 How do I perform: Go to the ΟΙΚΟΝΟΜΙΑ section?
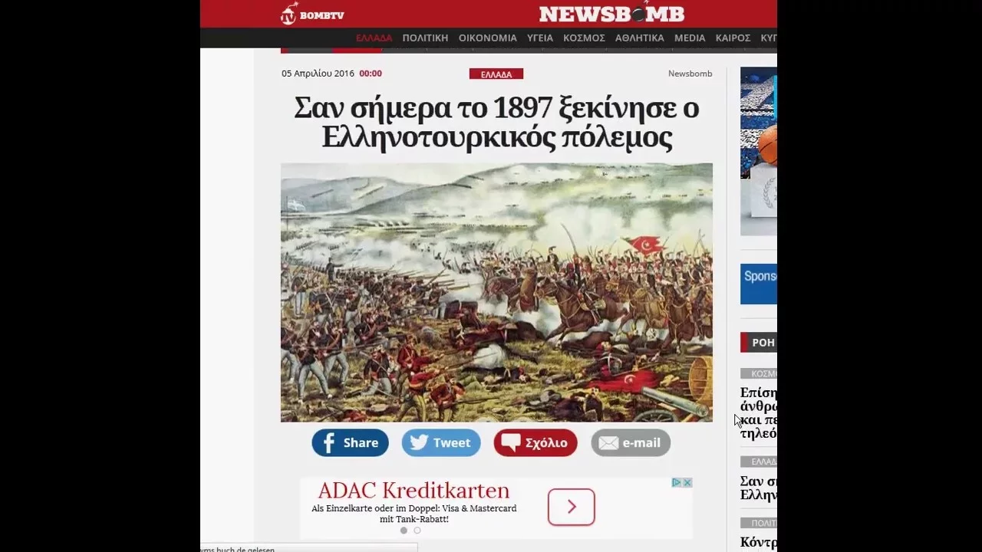coord(488,38)
